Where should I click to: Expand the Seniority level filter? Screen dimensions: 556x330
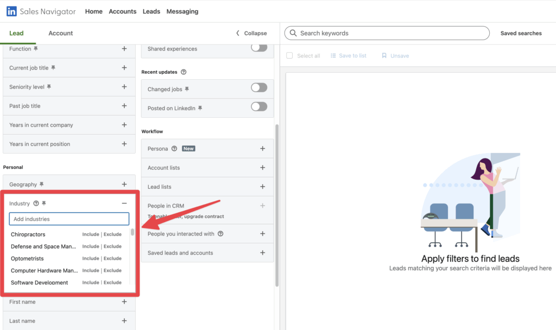coord(124,86)
